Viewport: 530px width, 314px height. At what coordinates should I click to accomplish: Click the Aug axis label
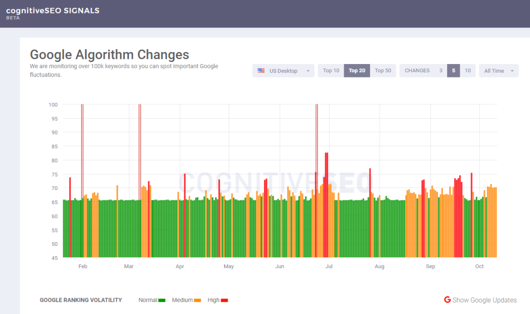coord(379,266)
